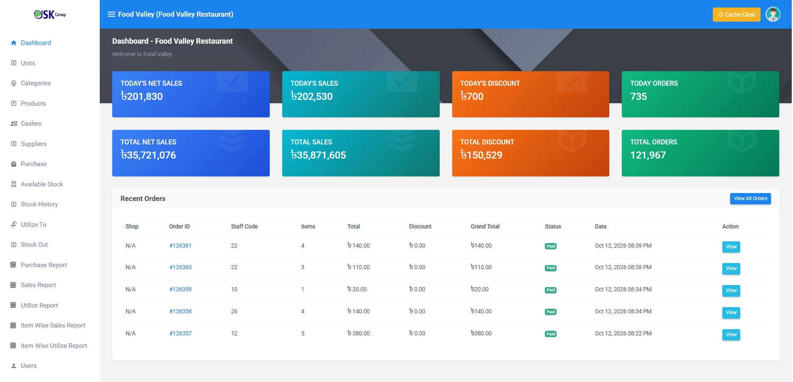Click the Products sidebar icon
Viewport: 793px width, 382px height.
click(x=14, y=103)
